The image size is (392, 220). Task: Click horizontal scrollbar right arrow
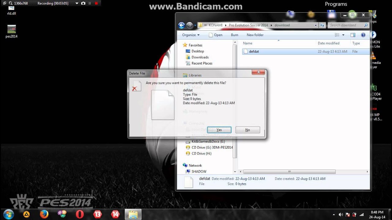tap(367, 172)
